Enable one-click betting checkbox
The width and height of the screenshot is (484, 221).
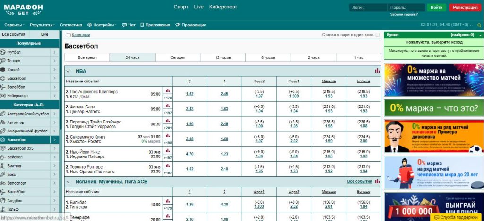(377, 35)
